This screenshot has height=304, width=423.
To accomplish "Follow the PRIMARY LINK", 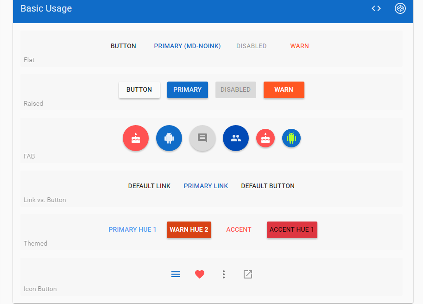I will (206, 186).
